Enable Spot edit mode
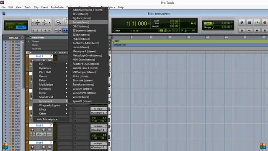The height and width of the screenshot is (151, 268). click(x=21, y=24)
